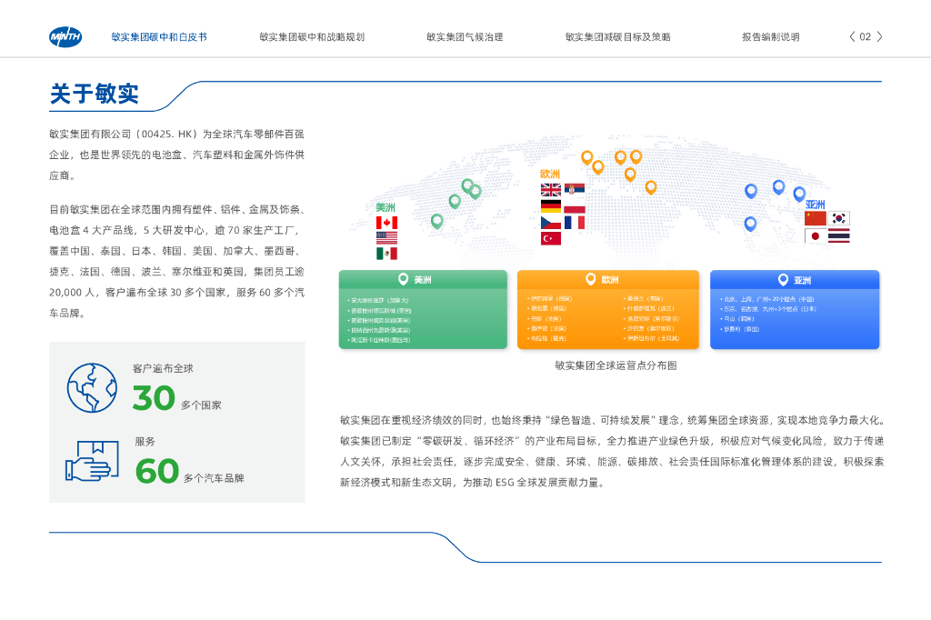Click the 服务 label above 60

pyautogui.click(x=145, y=441)
